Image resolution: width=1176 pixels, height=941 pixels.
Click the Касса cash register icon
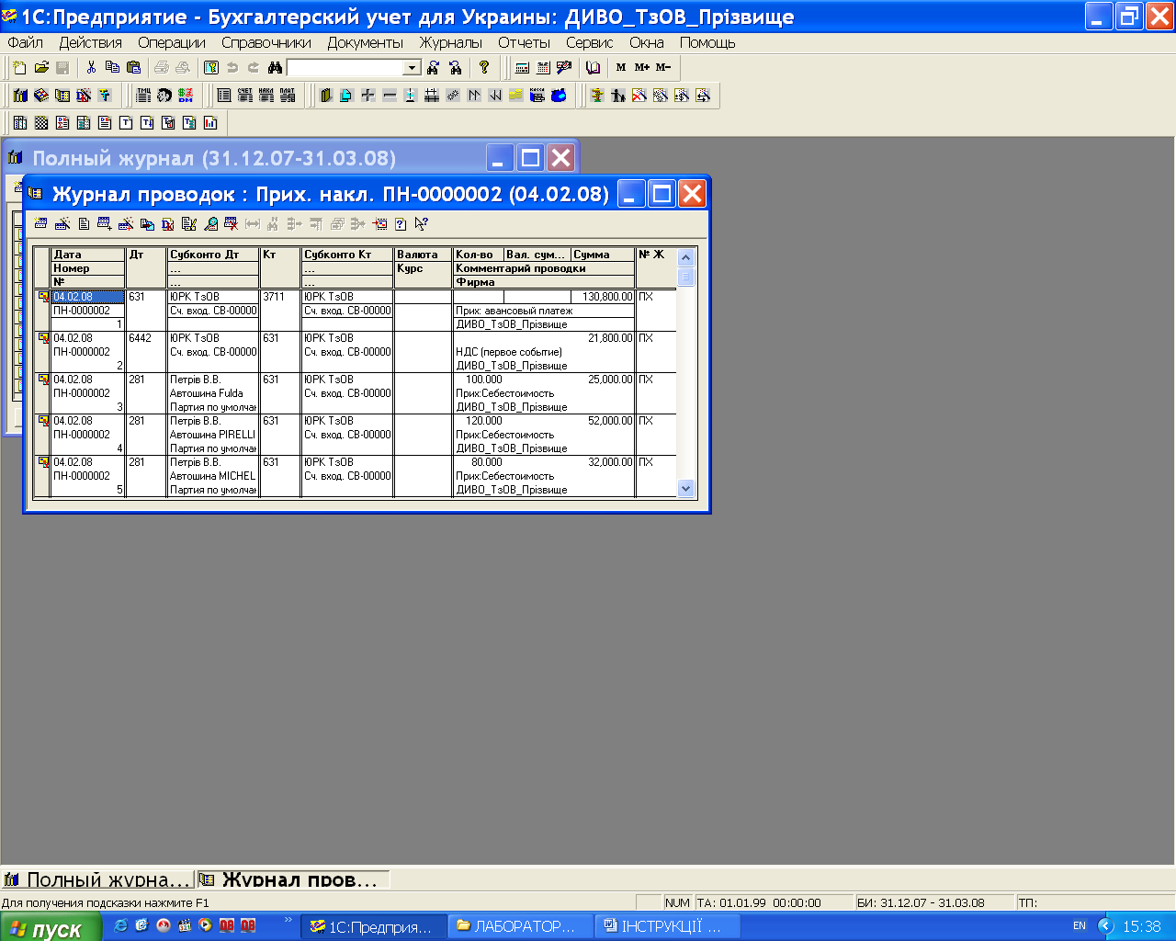537,95
